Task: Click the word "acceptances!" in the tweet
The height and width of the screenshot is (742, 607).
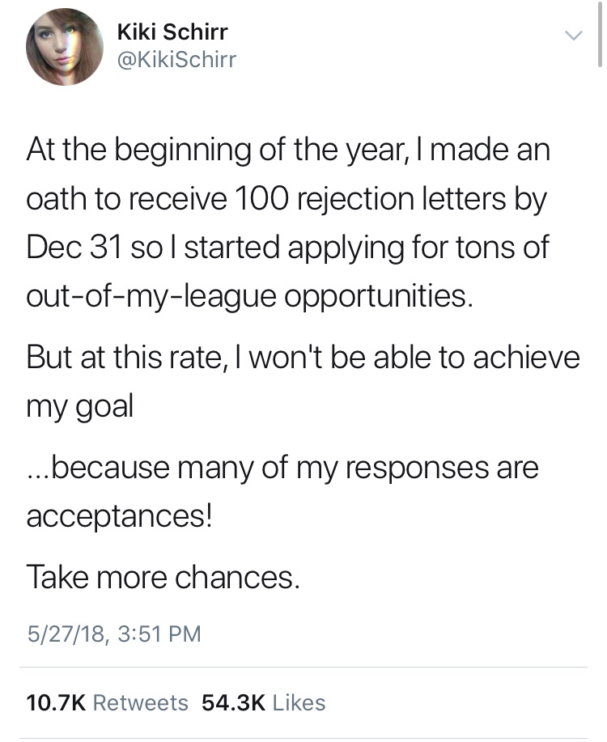Action: click(119, 515)
